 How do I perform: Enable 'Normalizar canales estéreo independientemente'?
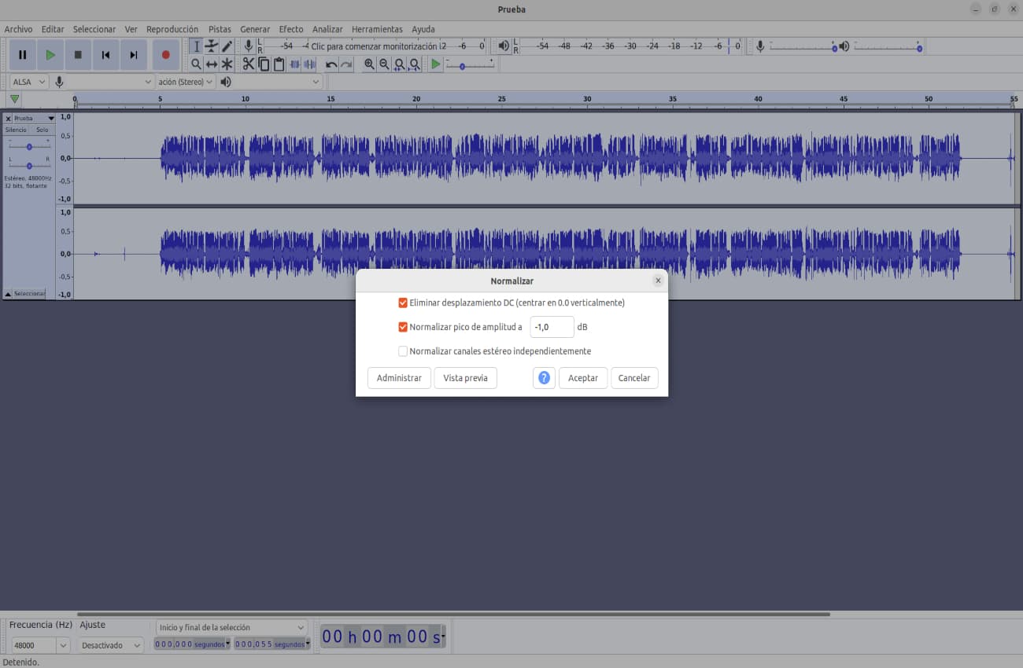[x=402, y=351]
